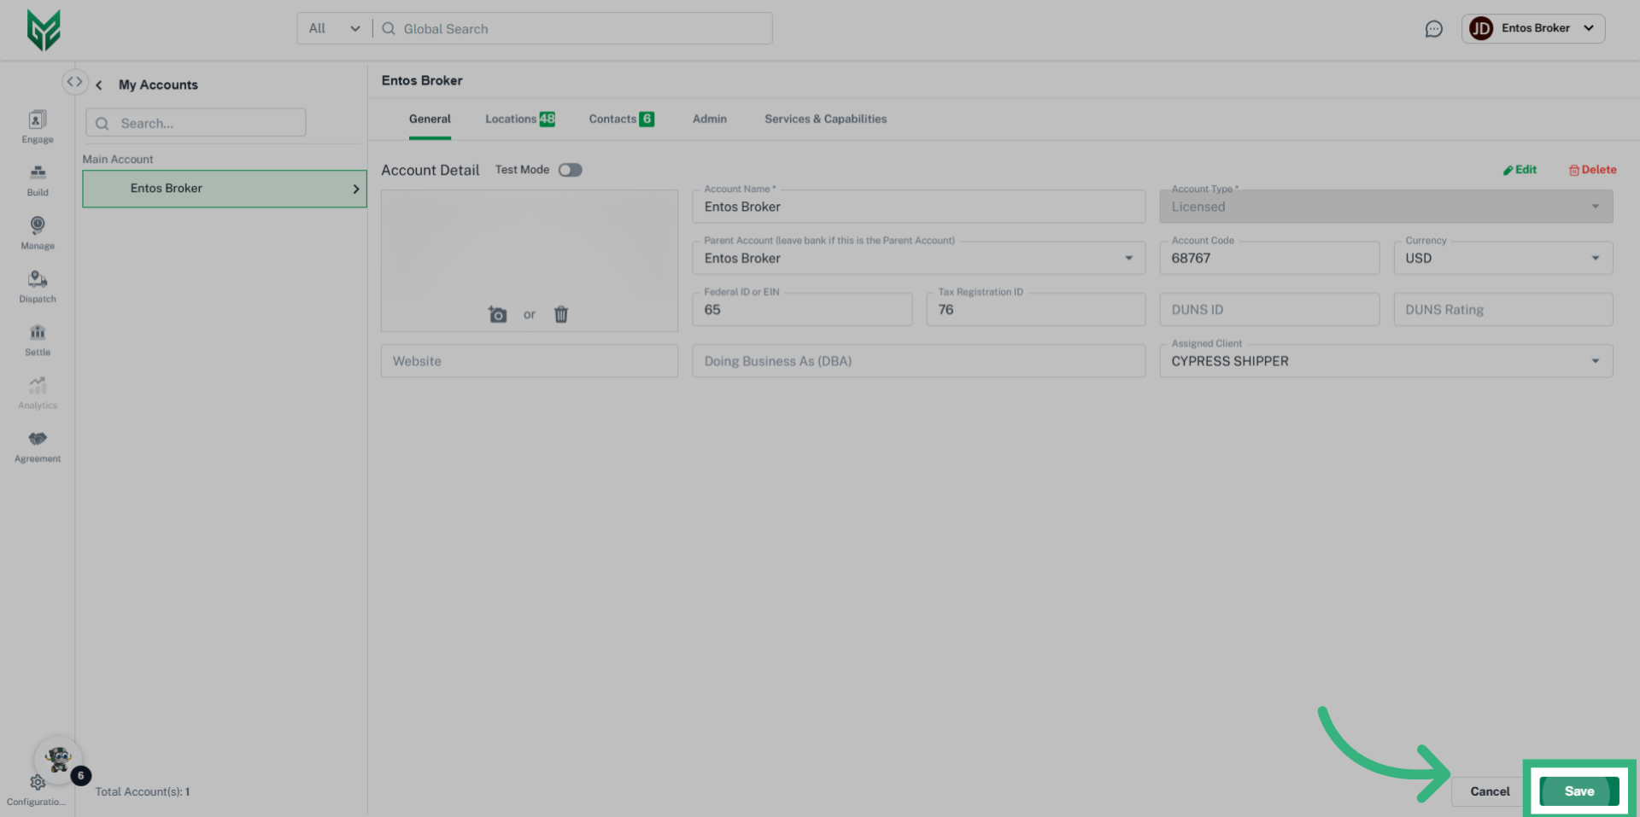Click the green app logo
The width and height of the screenshot is (1640, 817).
click(44, 30)
